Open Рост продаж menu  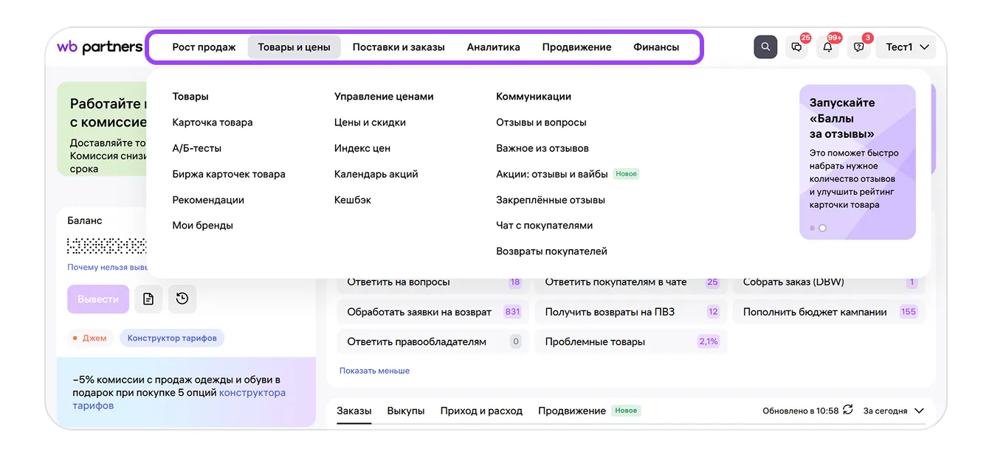[x=204, y=47]
